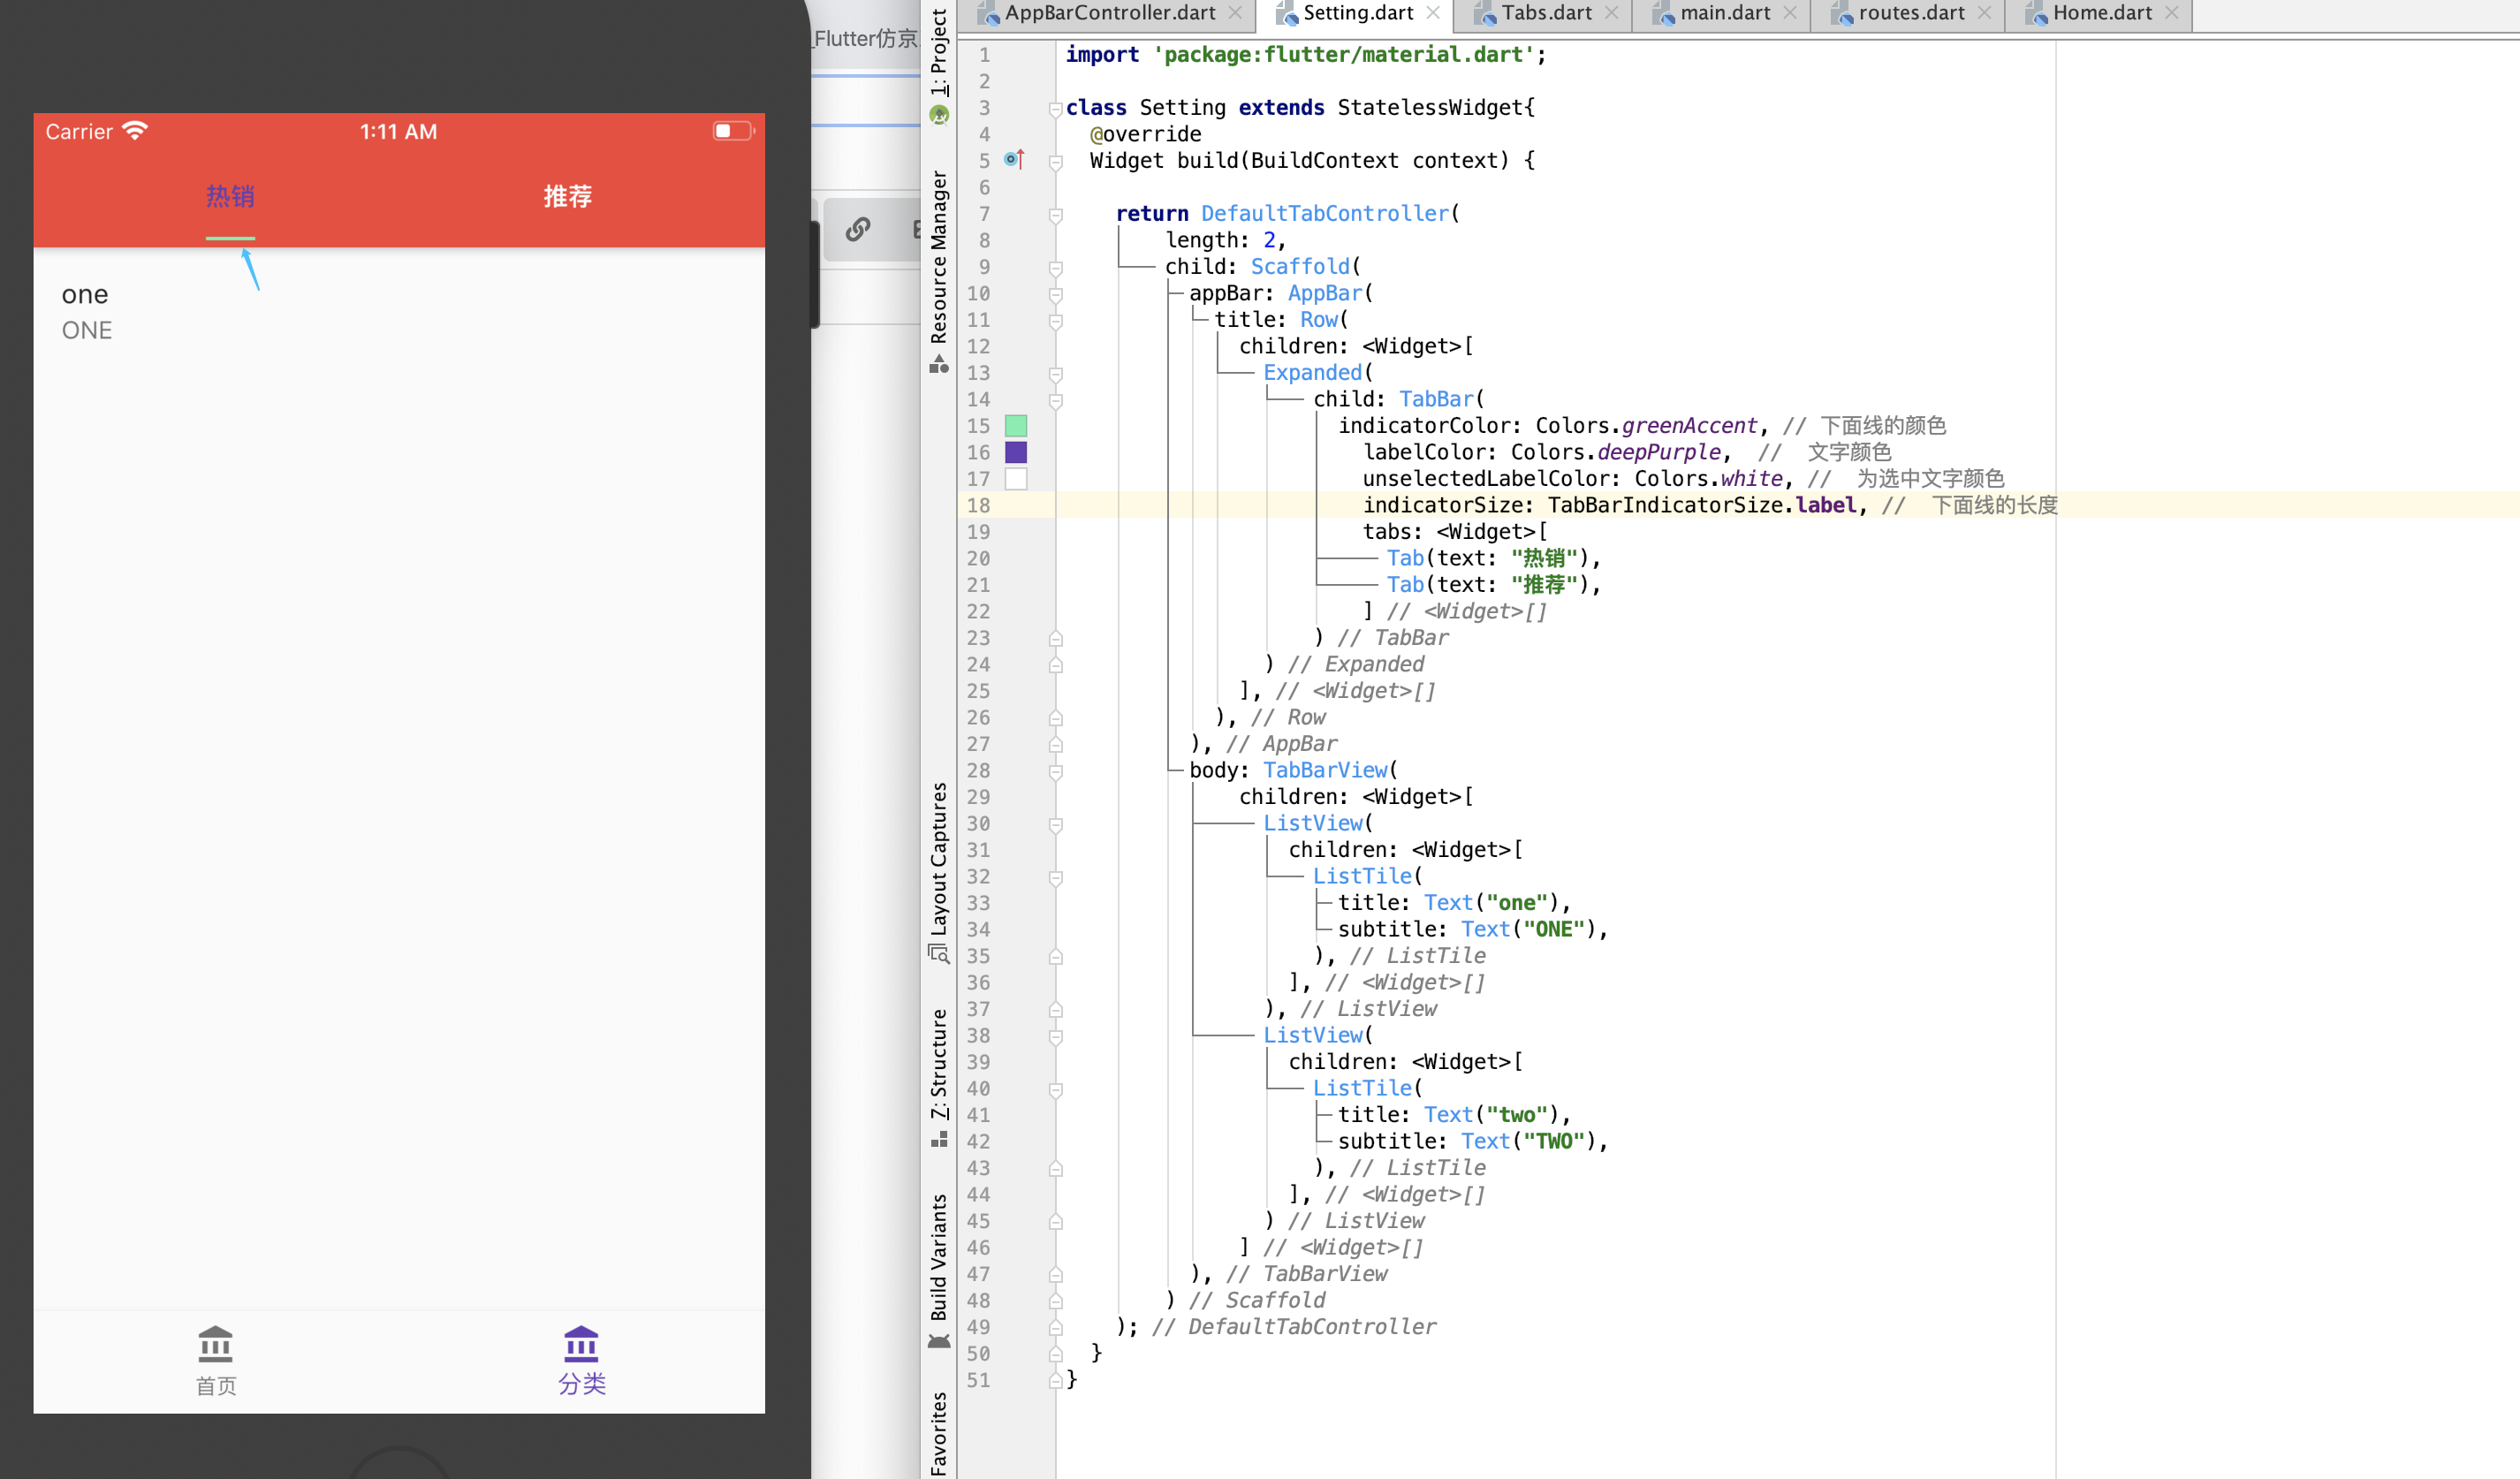
Task: Select the 推荐 tab in the simulator
Action: pos(568,196)
